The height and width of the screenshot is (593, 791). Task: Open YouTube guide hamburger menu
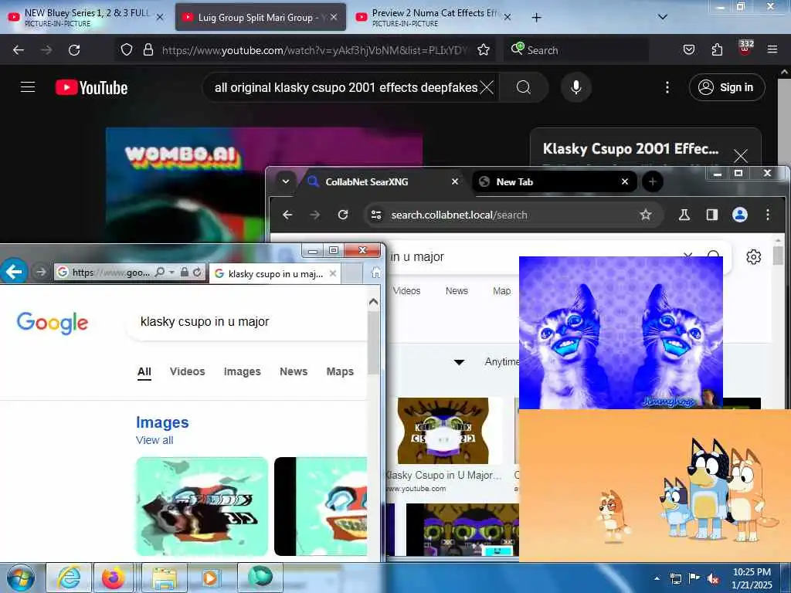pyautogui.click(x=28, y=87)
